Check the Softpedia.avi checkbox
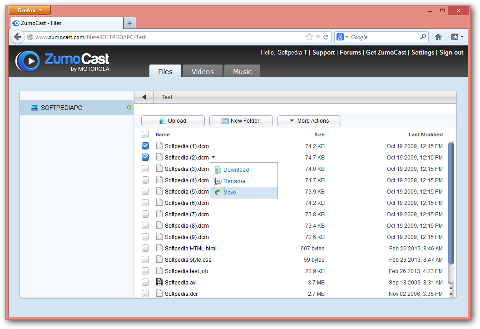The width and height of the screenshot is (480, 329). pos(145,282)
